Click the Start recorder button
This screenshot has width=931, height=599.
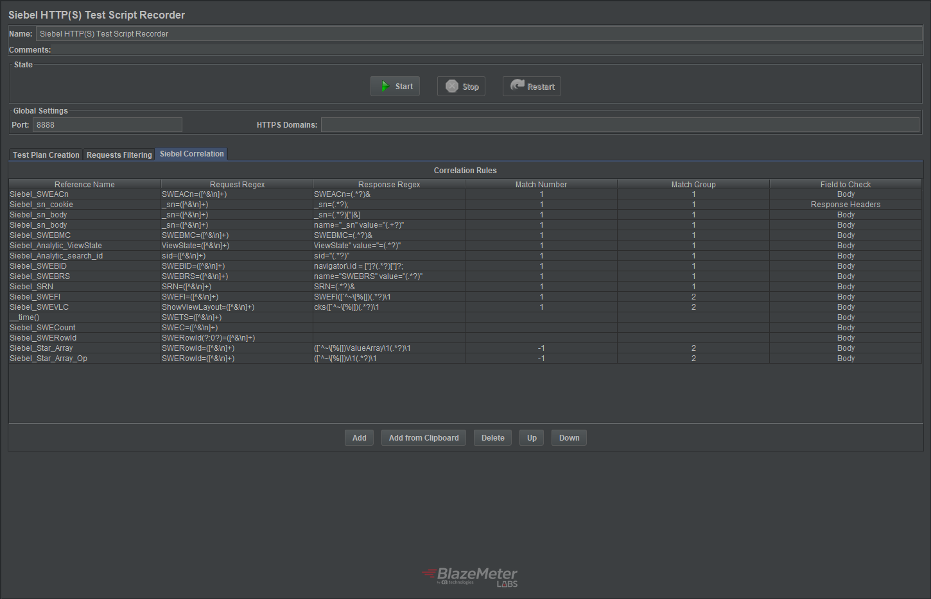[x=395, y=87]
